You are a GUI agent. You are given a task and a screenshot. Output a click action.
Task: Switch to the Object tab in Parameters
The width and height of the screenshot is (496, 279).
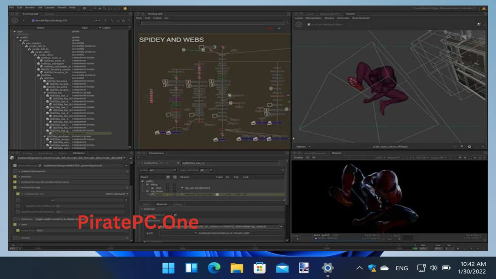[x=147, y=204]
